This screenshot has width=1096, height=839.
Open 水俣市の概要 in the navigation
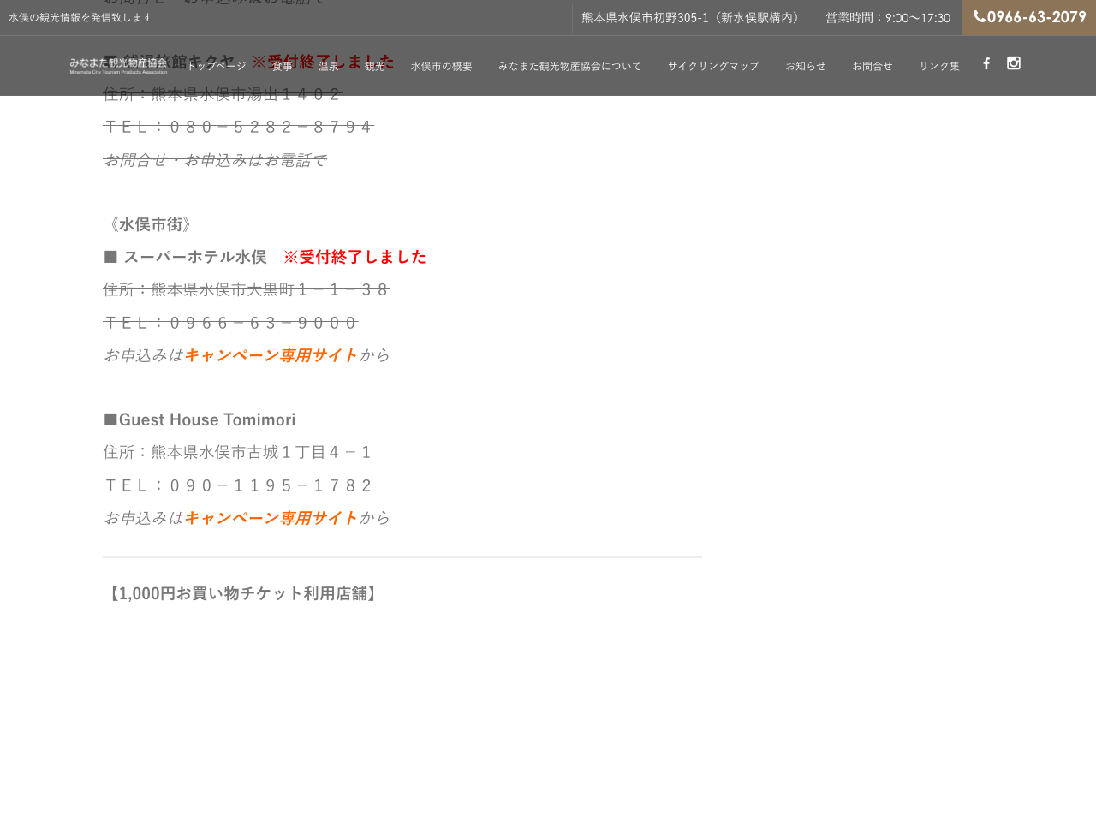pos(442,66)
